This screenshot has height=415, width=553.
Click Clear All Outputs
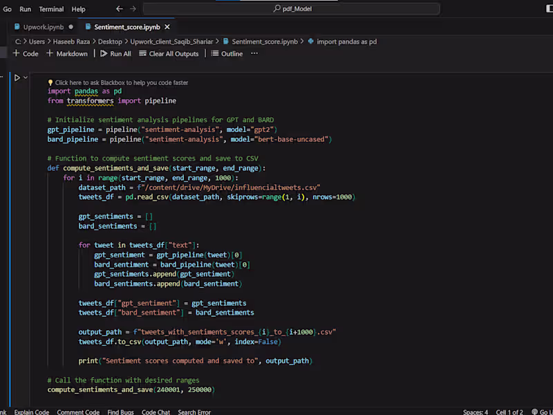168,53
